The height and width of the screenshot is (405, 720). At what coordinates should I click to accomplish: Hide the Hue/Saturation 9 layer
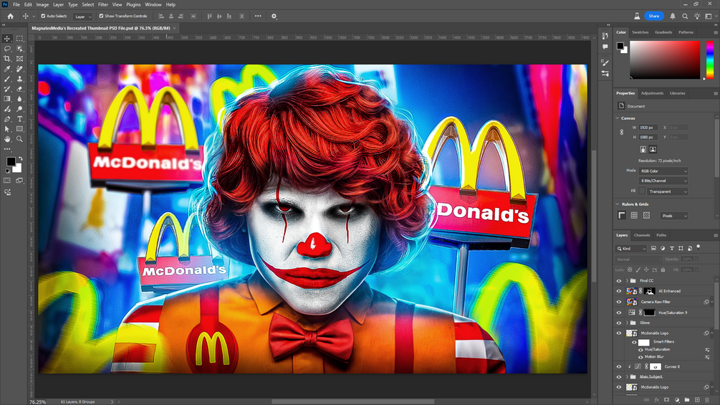point(618,313)
